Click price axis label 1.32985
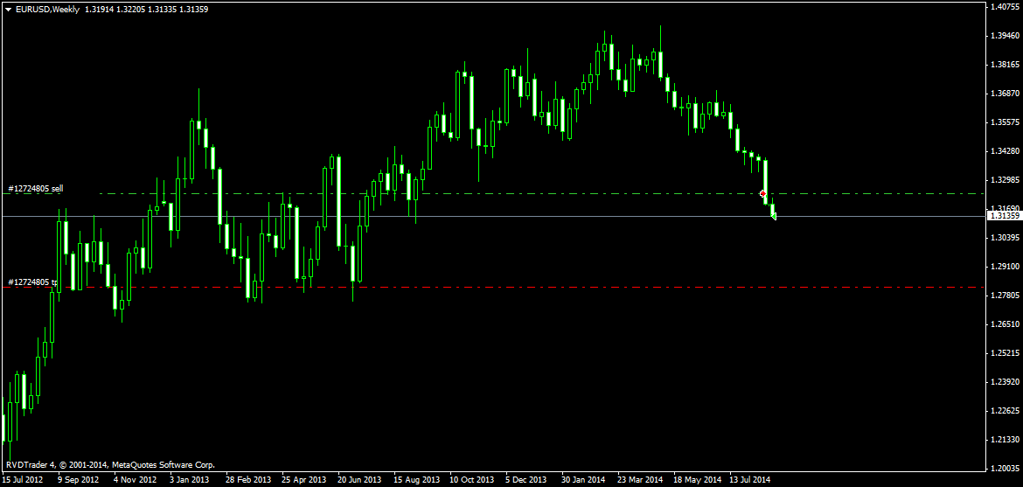Image resolution: width=1023 pixels, height=487 pixels. pyautogui.click(x=1004, y=179)
